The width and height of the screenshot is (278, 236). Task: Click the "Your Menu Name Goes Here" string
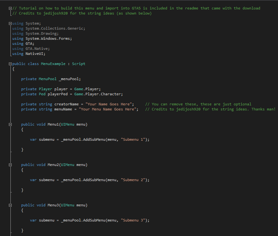108,109
